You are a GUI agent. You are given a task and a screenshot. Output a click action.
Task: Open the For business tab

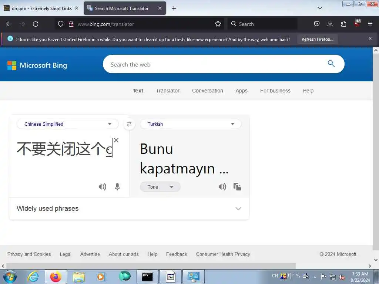pos(275,91)
